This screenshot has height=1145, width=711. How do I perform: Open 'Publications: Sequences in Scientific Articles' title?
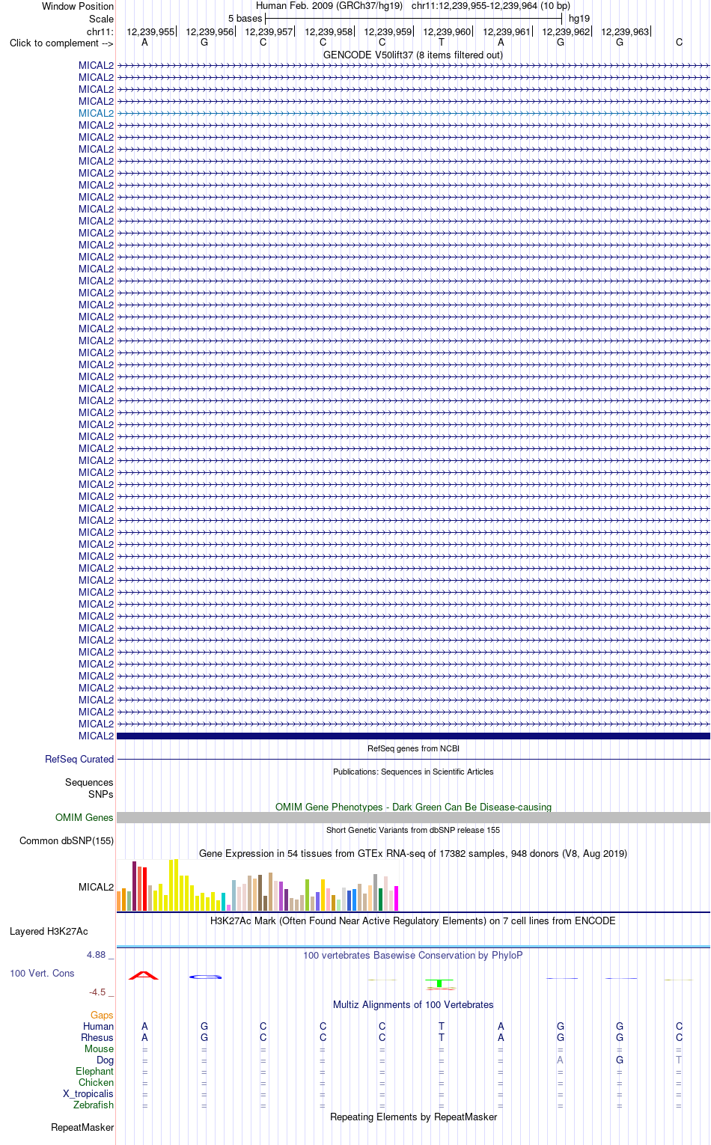pyautogui.click(x=413, y=772)
